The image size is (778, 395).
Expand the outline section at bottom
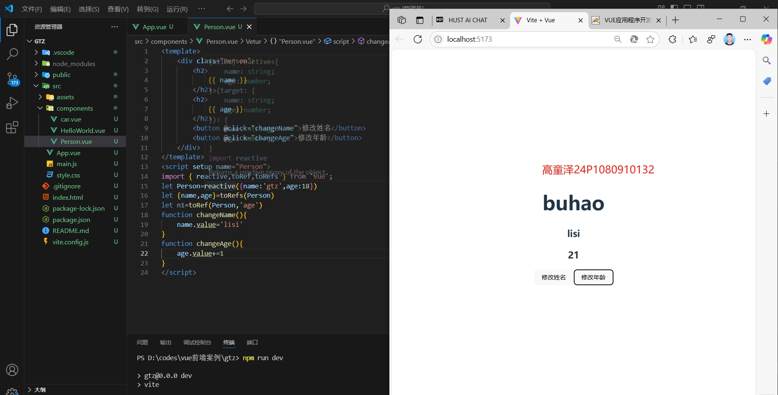click(x=75, y=390)
